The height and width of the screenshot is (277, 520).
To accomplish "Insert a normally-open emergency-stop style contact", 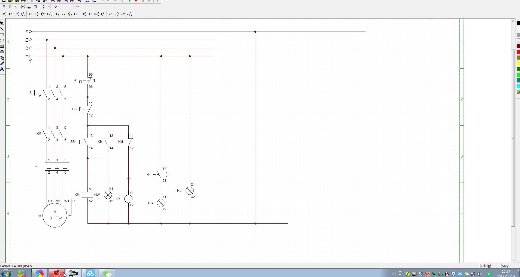I will [x=84, y=14].
